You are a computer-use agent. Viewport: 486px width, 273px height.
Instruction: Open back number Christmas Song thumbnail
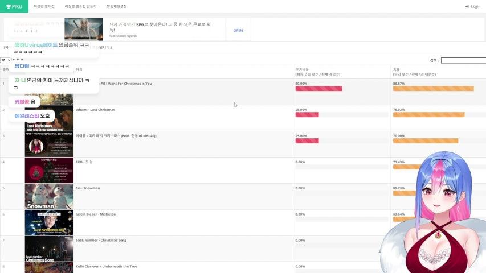(48, 249)
